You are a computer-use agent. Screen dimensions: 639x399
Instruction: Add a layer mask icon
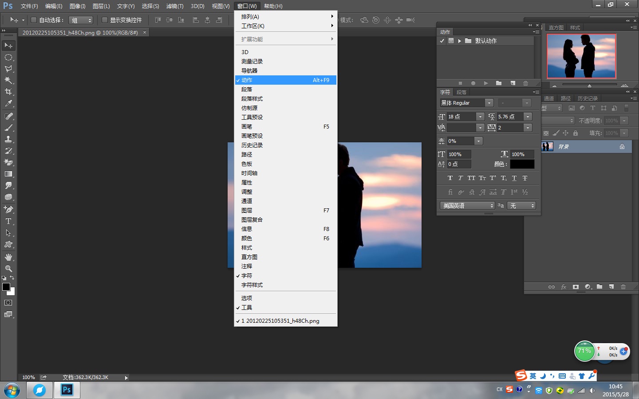576,287
